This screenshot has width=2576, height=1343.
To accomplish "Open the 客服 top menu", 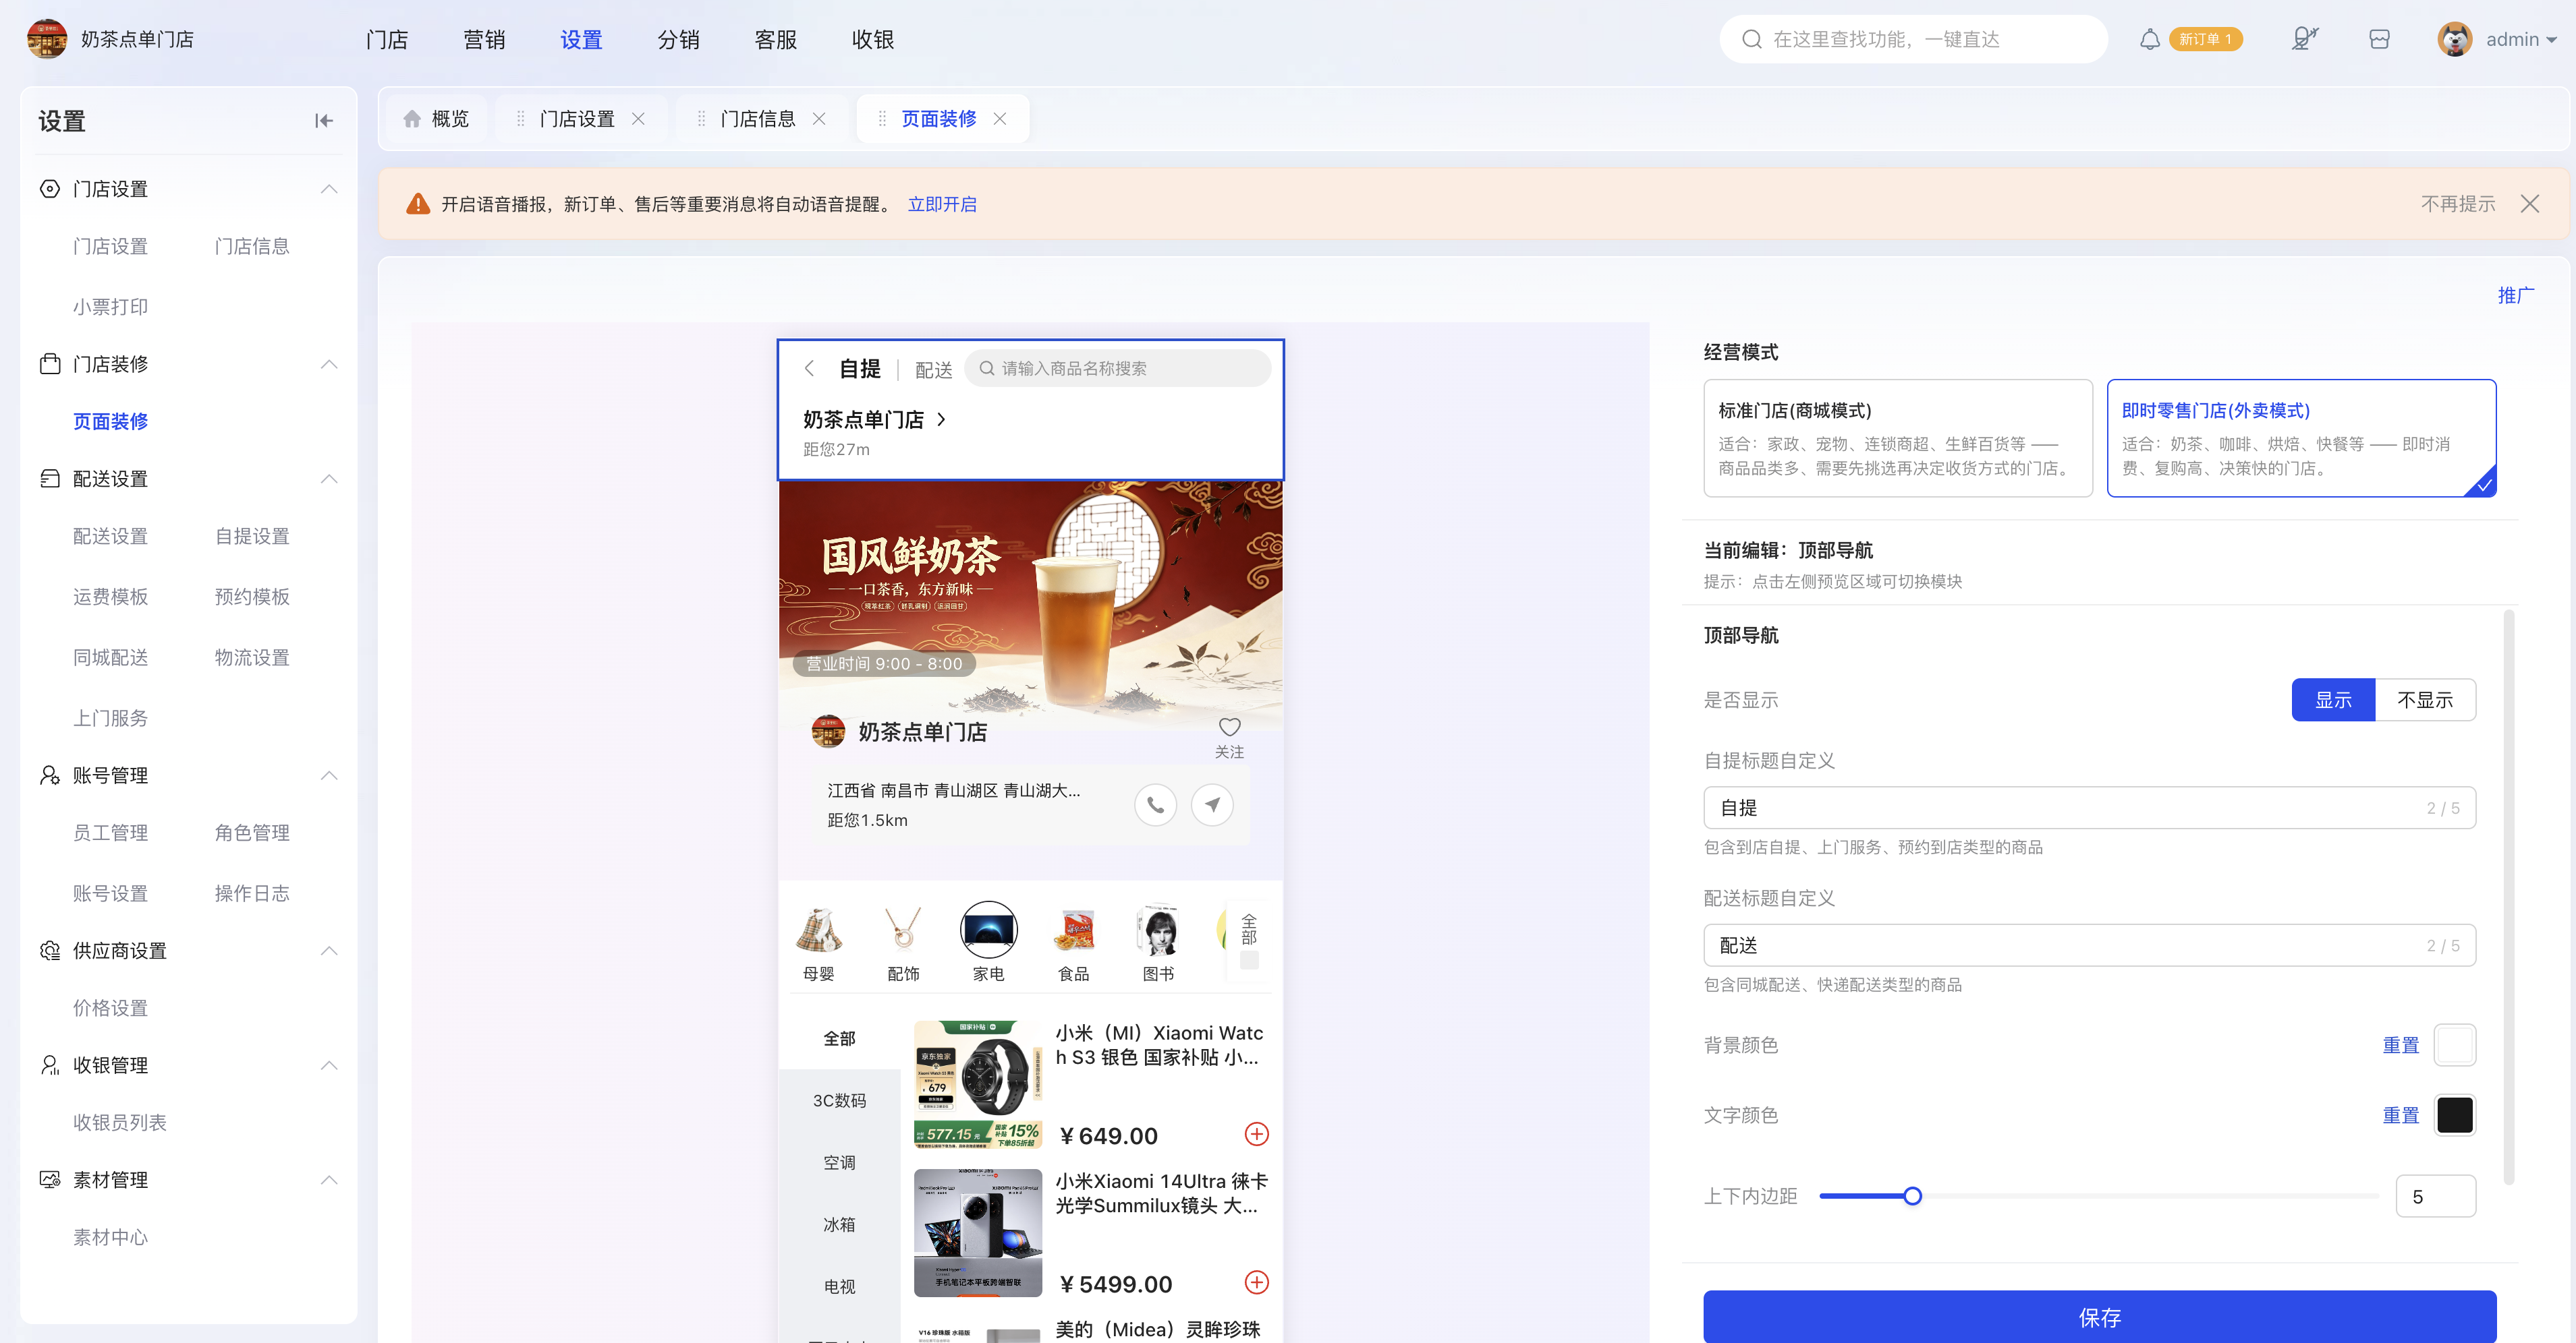I will tap(775, 39).
